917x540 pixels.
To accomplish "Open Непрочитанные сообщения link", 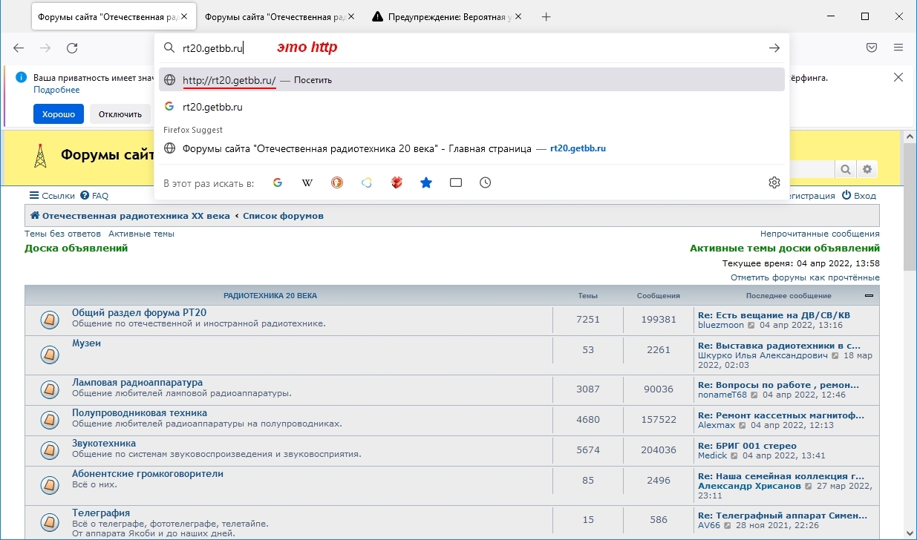I will 820,234.
